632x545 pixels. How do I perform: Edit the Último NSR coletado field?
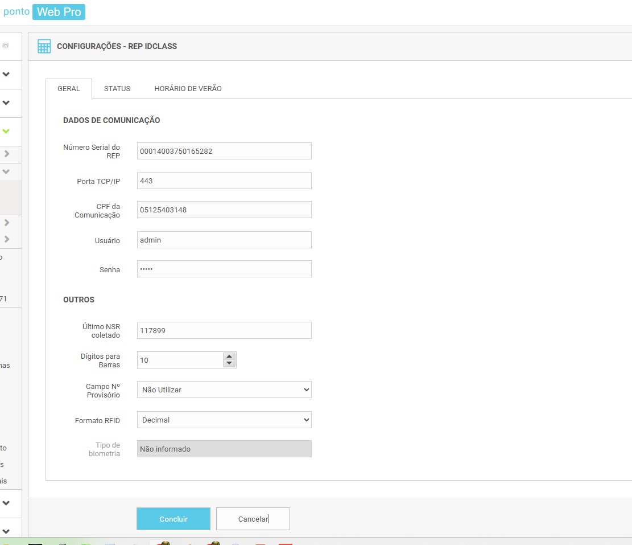click(x=224, y=330)
